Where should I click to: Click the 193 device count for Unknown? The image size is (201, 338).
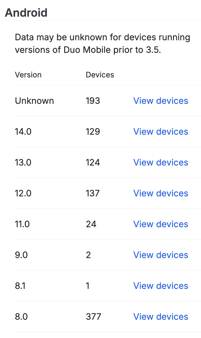tap(92, 101)
